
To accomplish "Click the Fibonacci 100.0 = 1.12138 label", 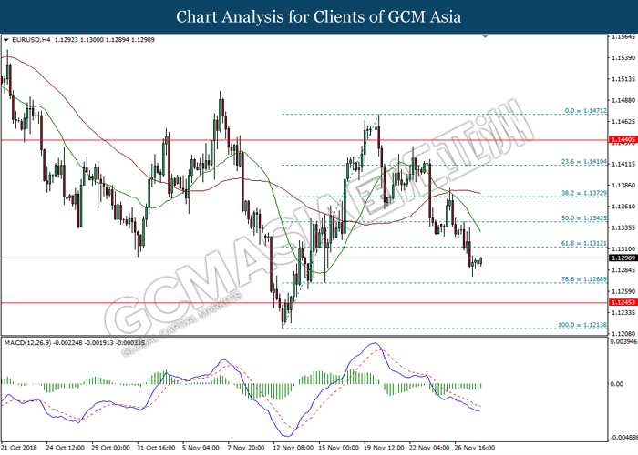I will [x=582, y=325].
